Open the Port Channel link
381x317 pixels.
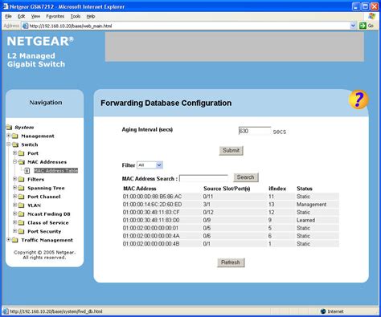(x=44, y=197)
